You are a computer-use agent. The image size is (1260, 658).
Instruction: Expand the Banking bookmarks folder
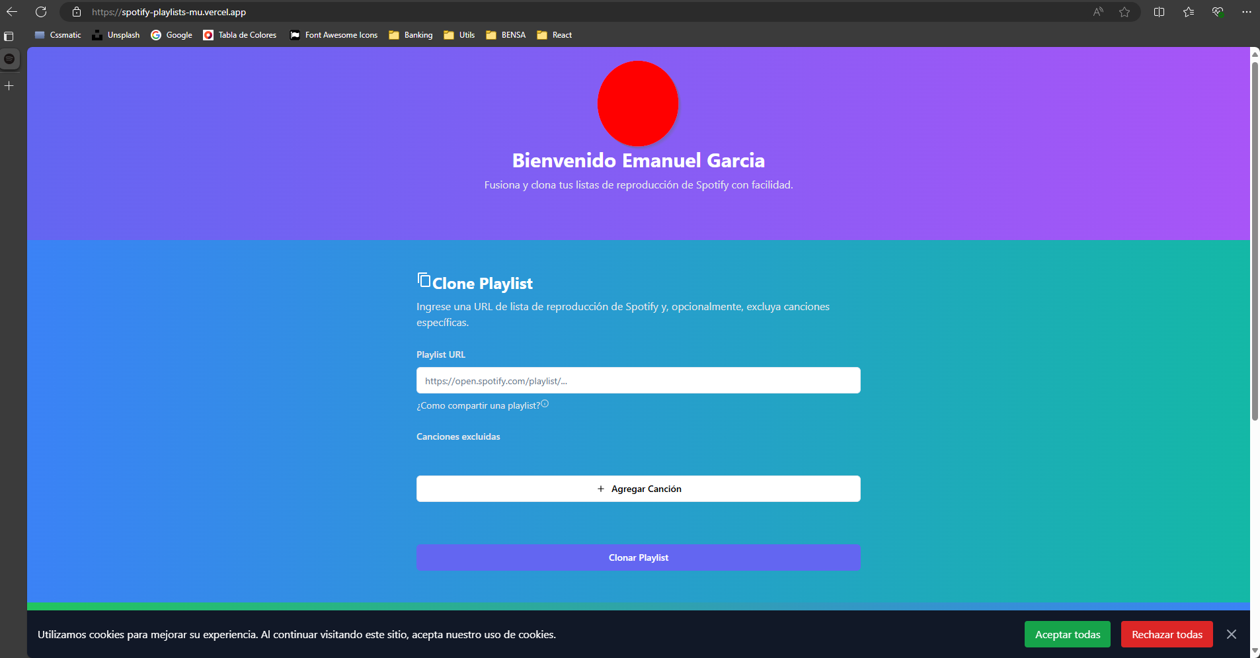[x=411, y=35]
